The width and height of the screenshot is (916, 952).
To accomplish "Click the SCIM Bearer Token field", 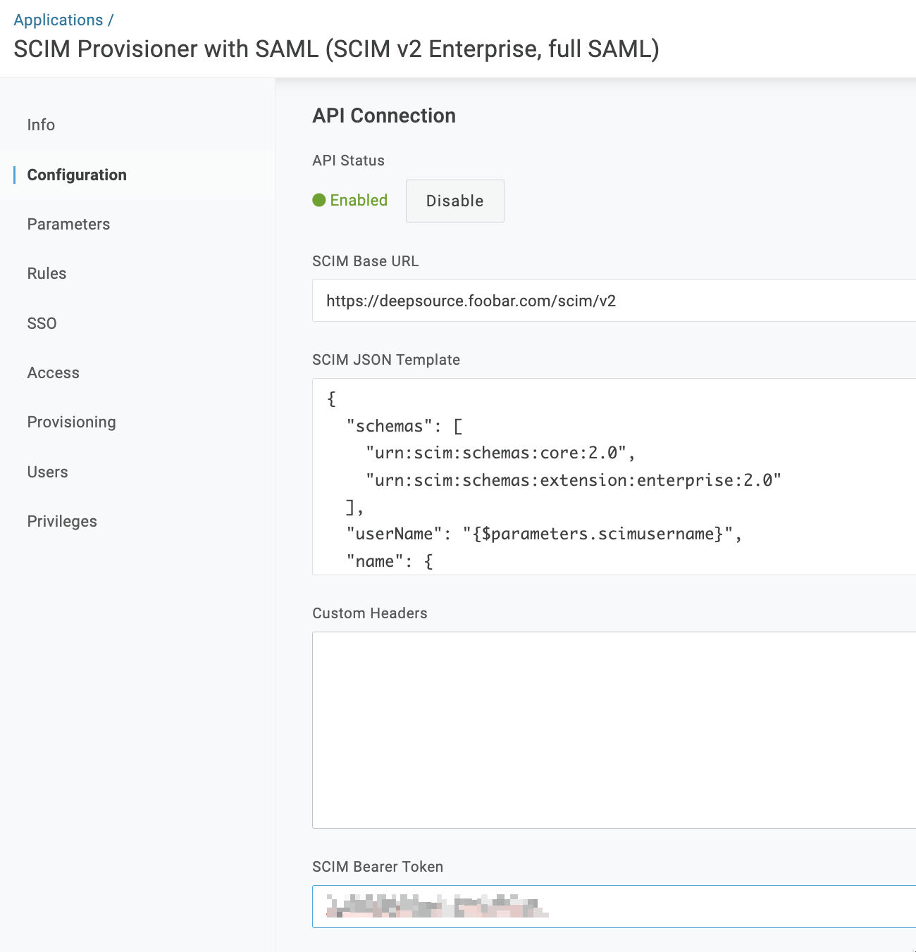I will pyautogui.click(x=613, y=906).
